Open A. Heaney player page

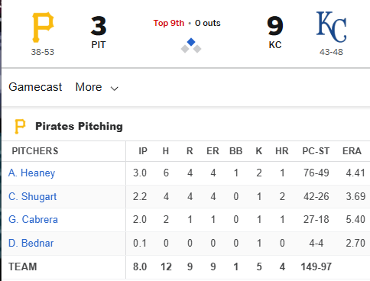(31, 173)
